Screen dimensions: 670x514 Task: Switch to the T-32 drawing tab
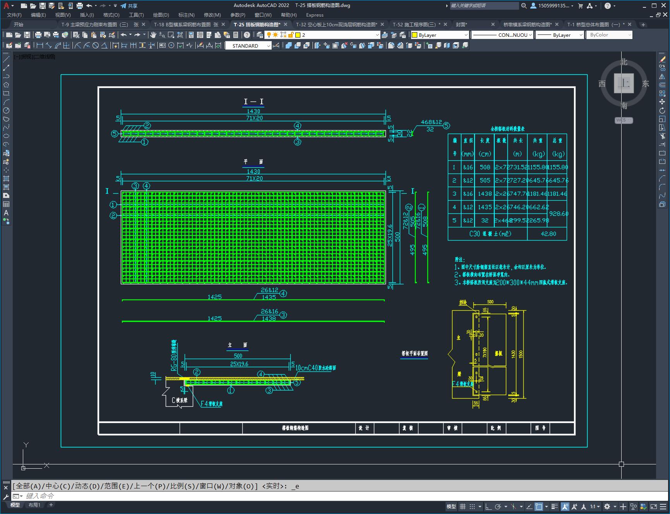tap(336, 24)
